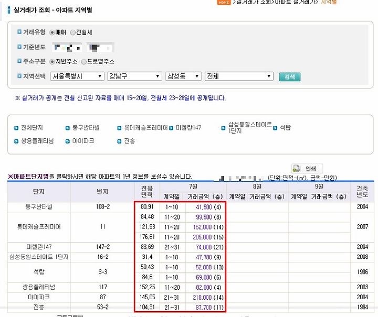Open 동구싼타빌 complex name in table
Viewport: 378px width, 317px height.
[39, 207]
